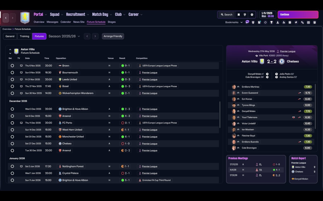Open the Premier League link in match header

[288, 51]
